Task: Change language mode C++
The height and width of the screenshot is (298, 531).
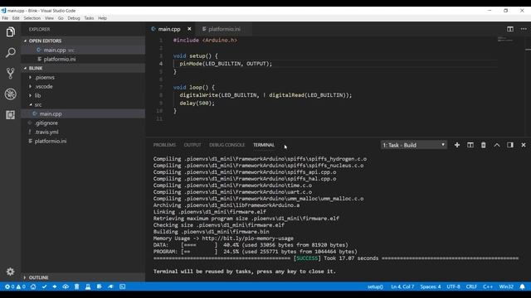Action: pyautogui.click(x=488, y=286)
